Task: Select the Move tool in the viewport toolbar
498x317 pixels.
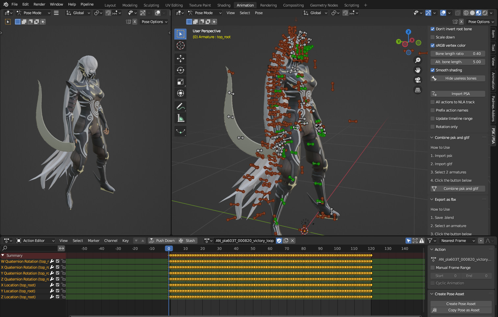Action: click(180, 58)
